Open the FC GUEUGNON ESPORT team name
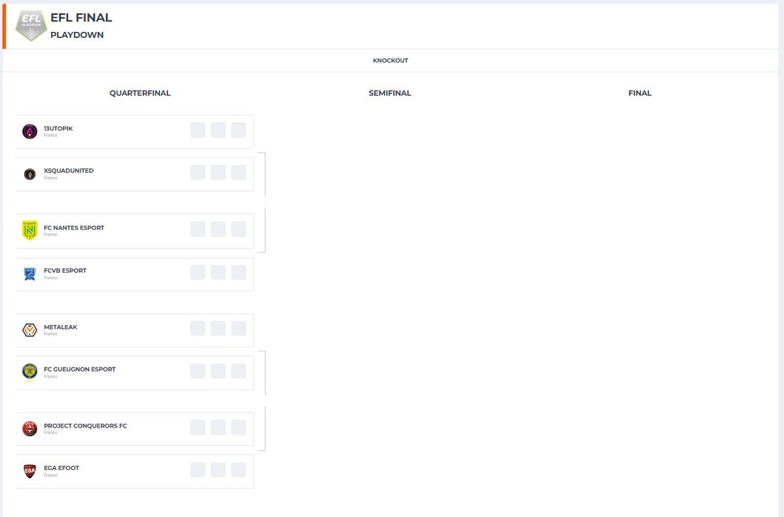Image resolution: width=784 pixels, height=517 pixels. 80,369
